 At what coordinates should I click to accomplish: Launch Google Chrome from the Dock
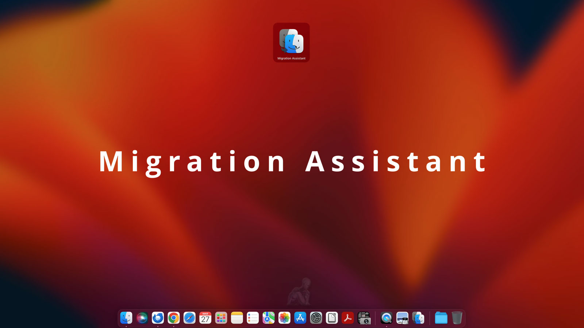174,318
